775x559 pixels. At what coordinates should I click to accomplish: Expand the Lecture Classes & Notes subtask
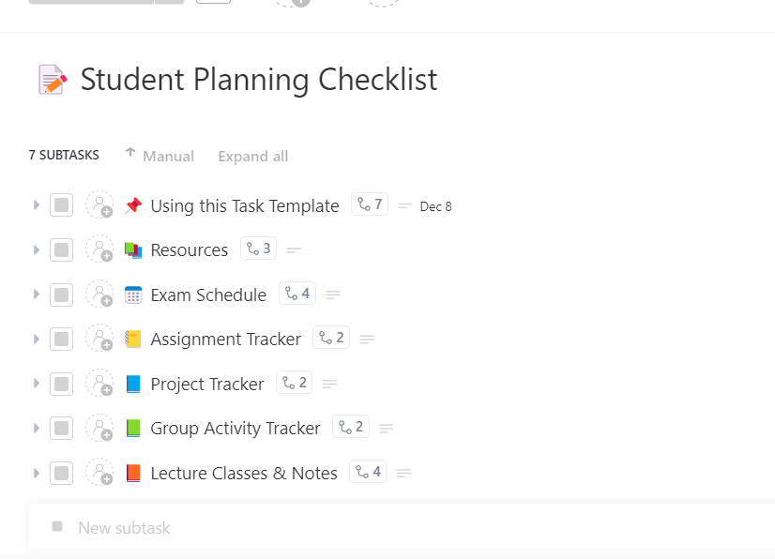[36, 473]
